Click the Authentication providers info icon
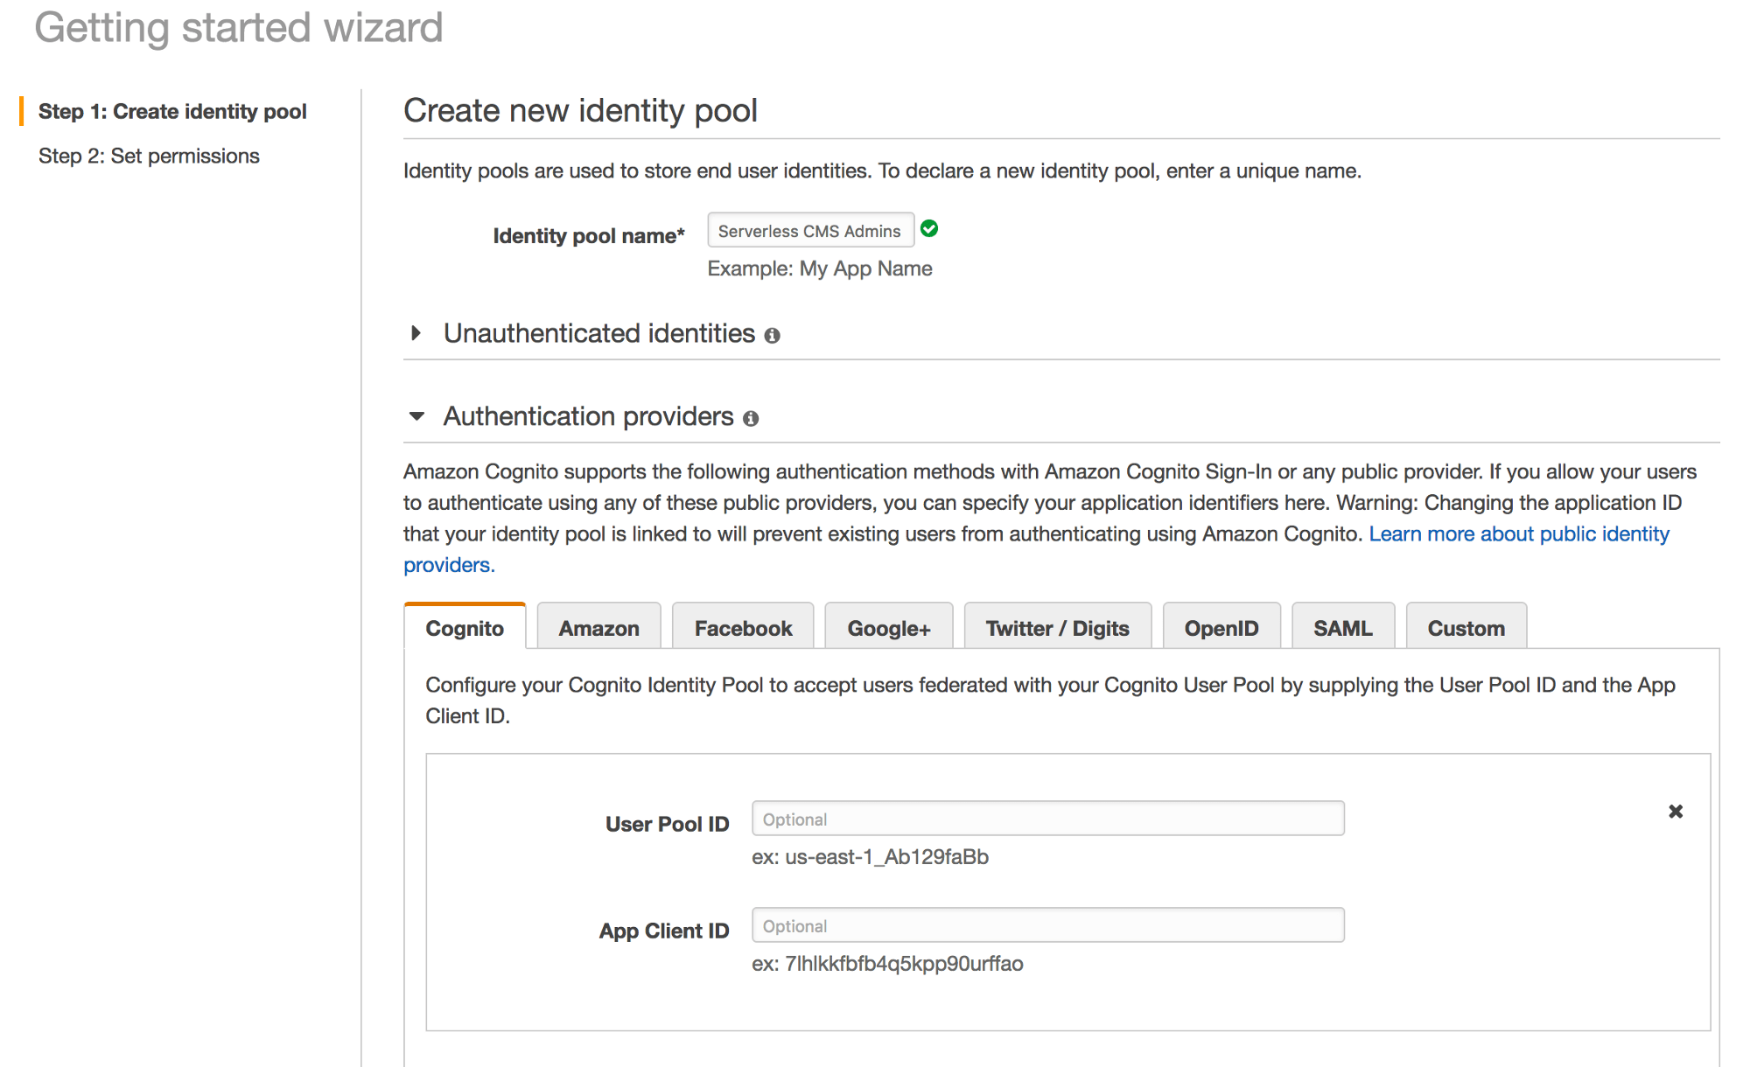Viewport: 1750px width, 1067px height. tap(751, 418)
